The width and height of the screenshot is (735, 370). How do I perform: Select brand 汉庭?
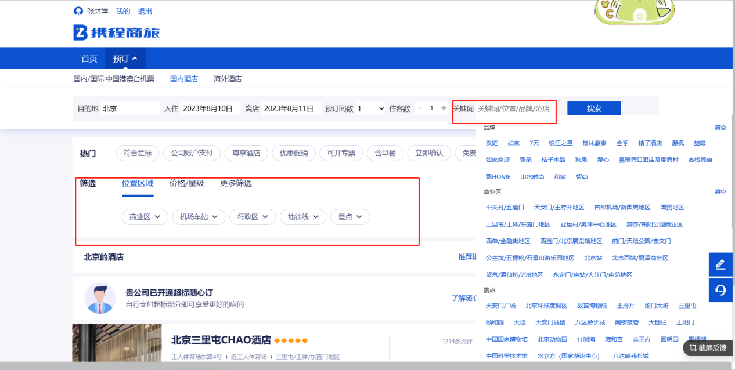(492, 143)
